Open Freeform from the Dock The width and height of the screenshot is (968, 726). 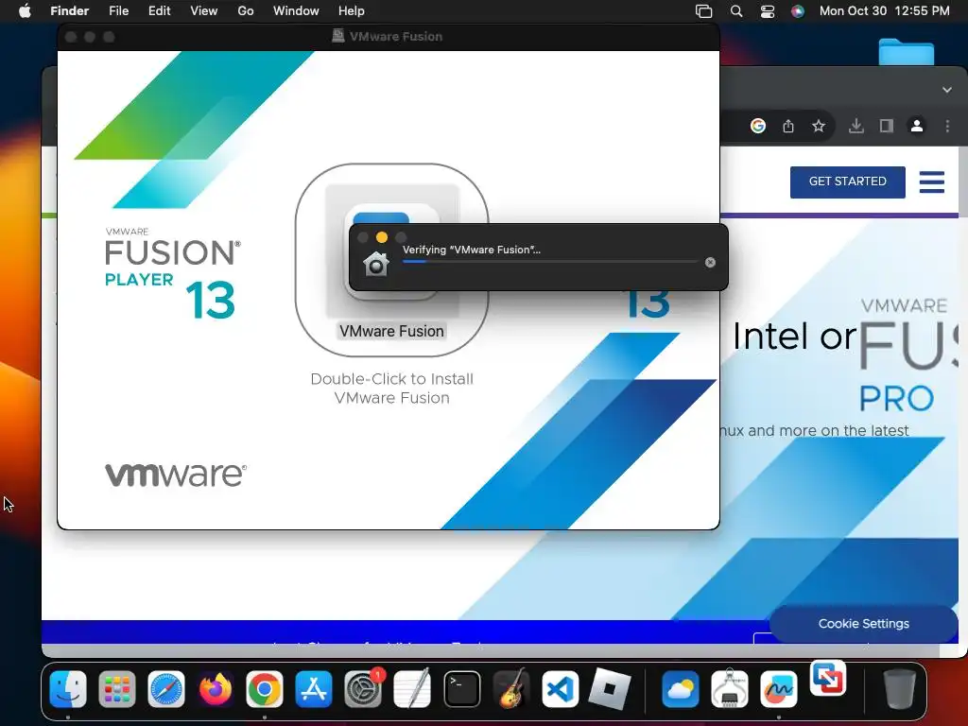pyautogui.click(x=779, y=688)
